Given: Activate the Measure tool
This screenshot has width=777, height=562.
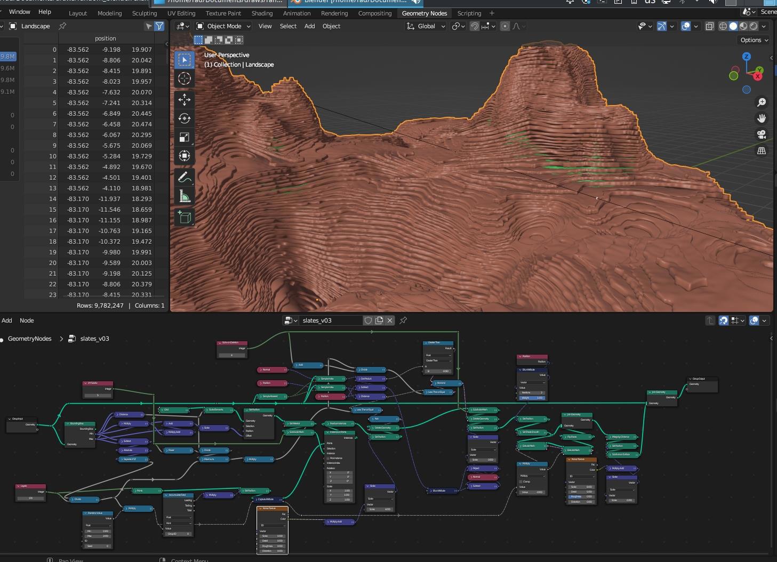Looking at the screenshot, I should tap(185, 197).
